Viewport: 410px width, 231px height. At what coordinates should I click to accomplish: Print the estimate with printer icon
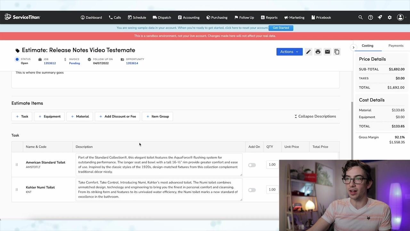click(x=318, y=52)
